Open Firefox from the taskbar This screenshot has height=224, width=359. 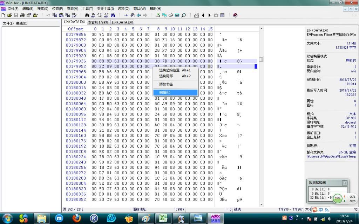point(77,218)
